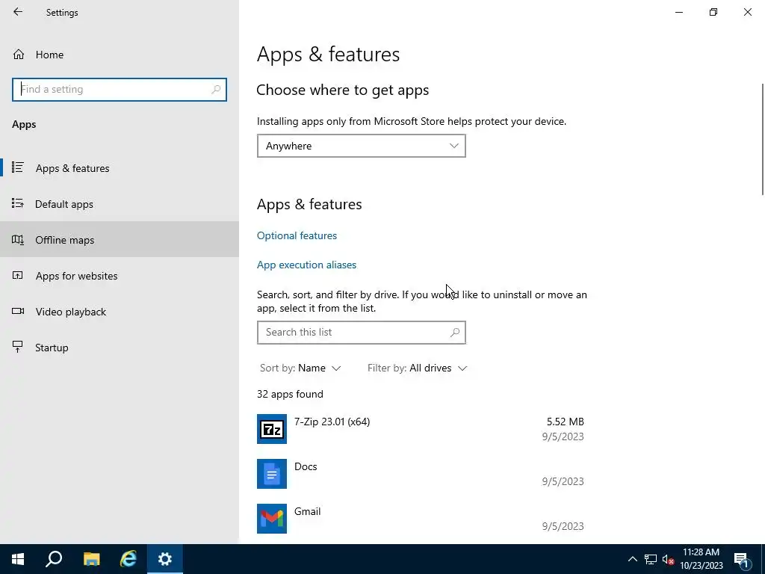Open Apps for websites page
This screenshot has width=765, height=574.
click(x=120, y=276)
